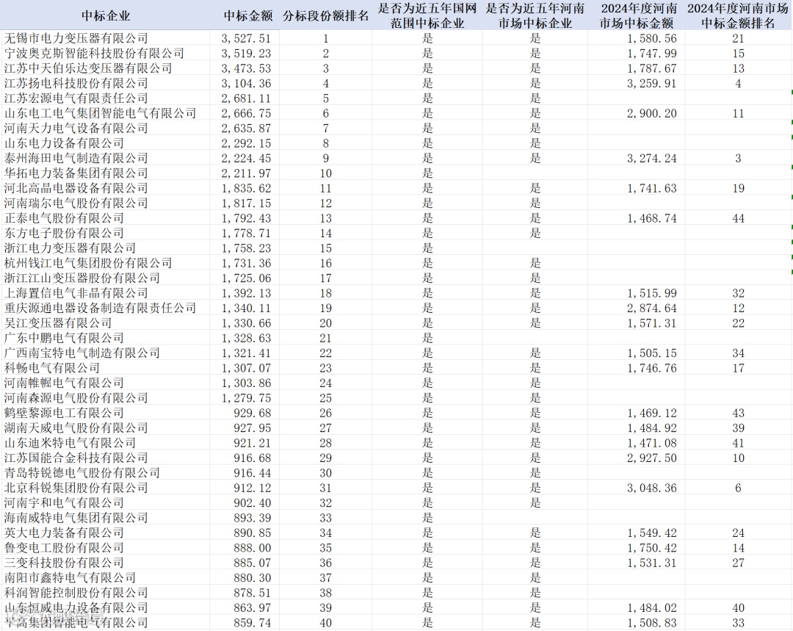This screenshot has height=631, width=793.
Task: Select cell 江苏扬电科技股份有限公司
Action: point(76,84)
